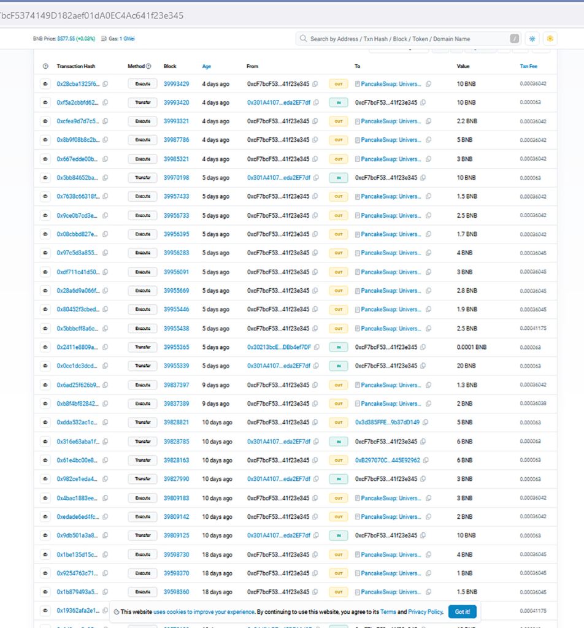The width and height of the screenshot is (584, 628).
Task: Open transaction 0x667edde00b link
Action: click(x=77, y=159)
